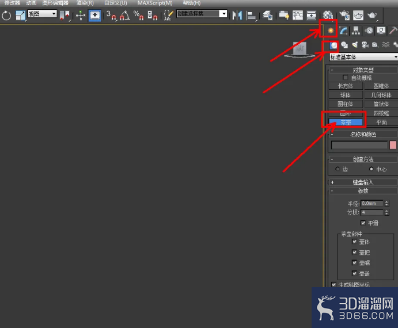
Task: Activate Select and Manipulate crosshair icon
Action: pyautogui.click(x=81, y=16)
